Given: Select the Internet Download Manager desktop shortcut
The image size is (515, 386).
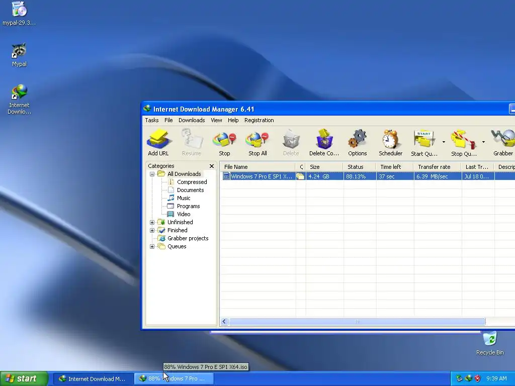Looking at the screenshot, I should [19, 99].
